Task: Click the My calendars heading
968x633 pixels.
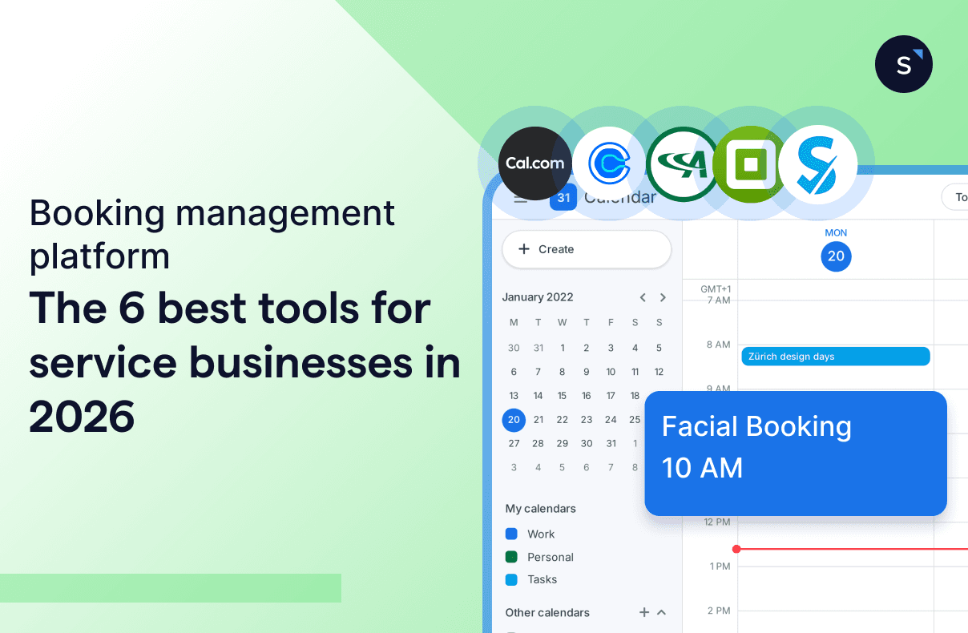Action: tap(540, 509)
